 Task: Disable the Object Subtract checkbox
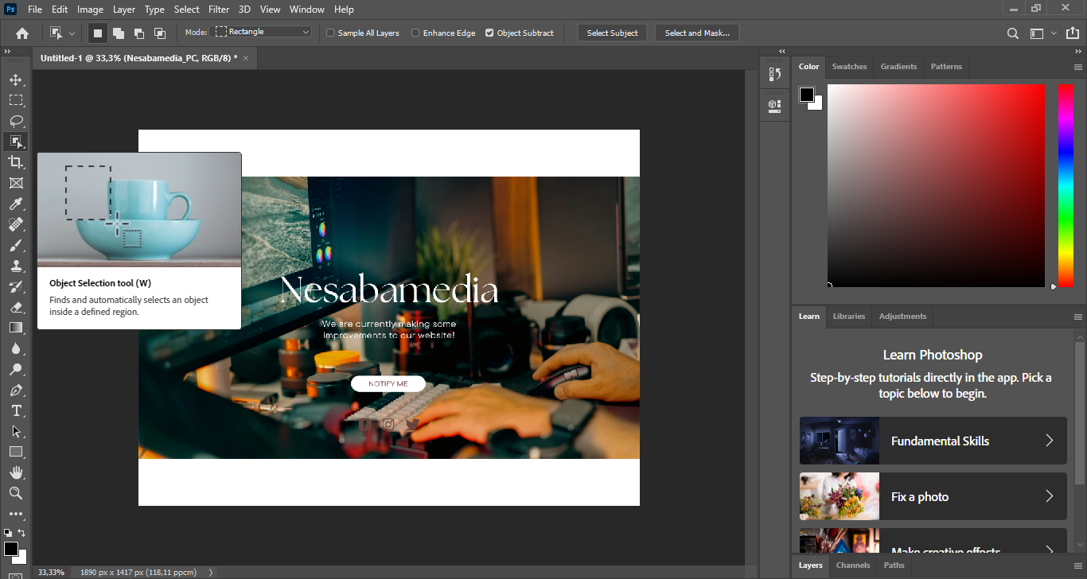[x=489, y=33]
